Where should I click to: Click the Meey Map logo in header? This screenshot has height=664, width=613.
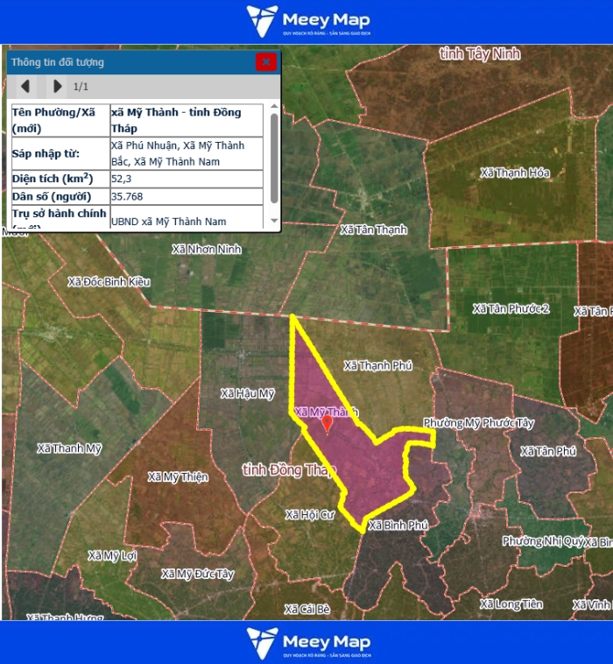coord(307,21)
